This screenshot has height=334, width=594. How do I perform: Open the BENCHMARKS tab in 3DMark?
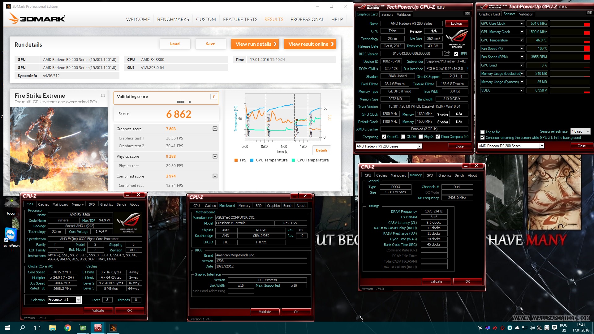[x=173, y=19]
